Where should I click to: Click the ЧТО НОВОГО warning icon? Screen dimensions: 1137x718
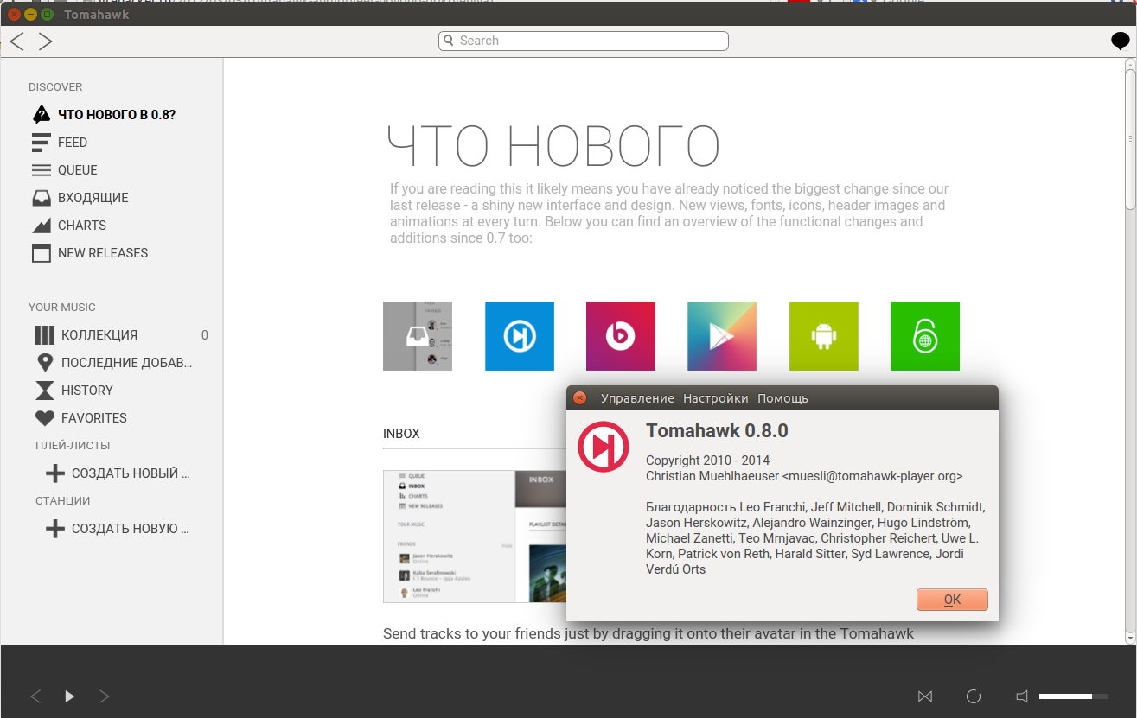42,114
